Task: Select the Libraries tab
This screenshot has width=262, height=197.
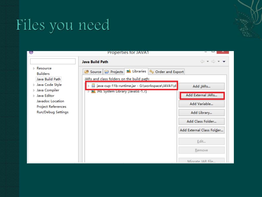Action: point(136,71)
